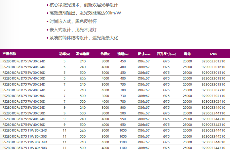The height and width of the screenshot is (150, 231).
Task: Click the 12NC code 929003301810
Action: point(213,79)
